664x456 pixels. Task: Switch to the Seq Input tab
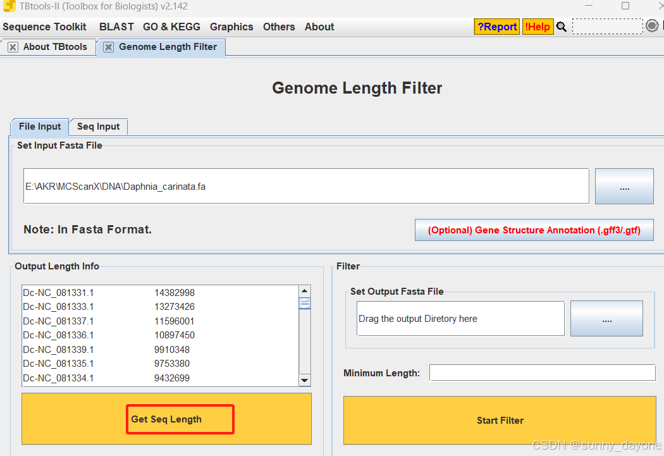coord(98,126)
